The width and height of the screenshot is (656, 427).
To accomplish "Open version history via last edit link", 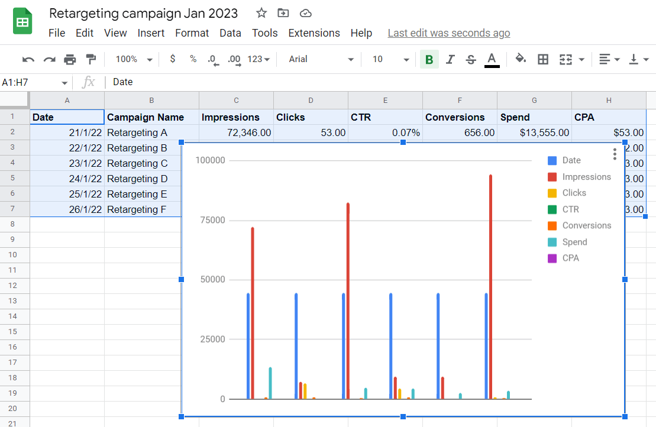I will (449, 33).
